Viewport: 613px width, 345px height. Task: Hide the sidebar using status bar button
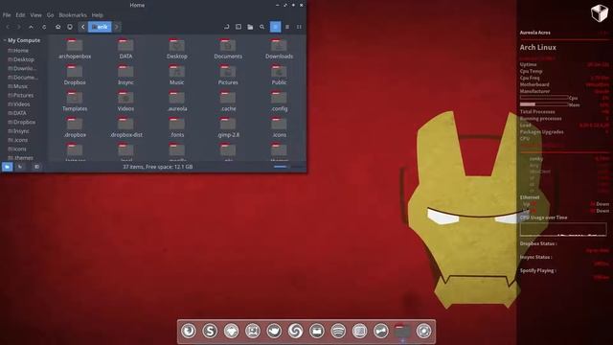tap(36, 167)
